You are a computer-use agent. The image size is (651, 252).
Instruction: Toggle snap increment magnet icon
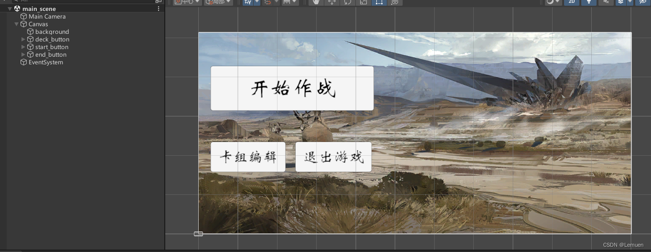pos(267,2)
